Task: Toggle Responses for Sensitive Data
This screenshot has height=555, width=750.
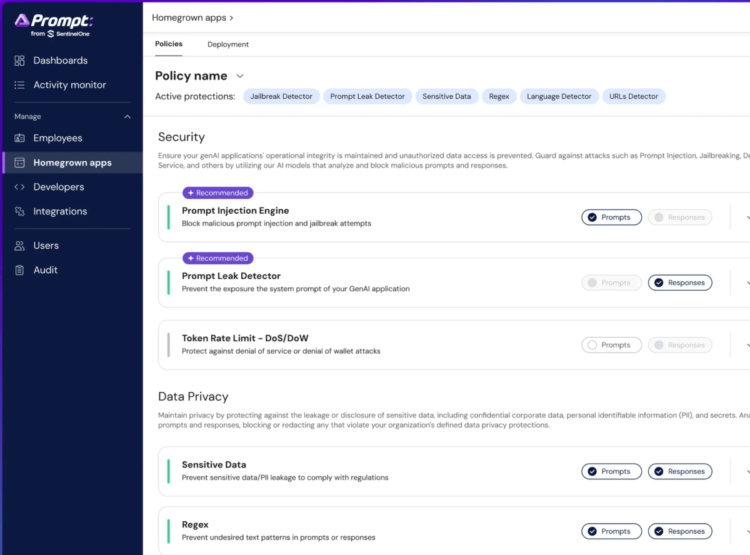Action: 680,471
